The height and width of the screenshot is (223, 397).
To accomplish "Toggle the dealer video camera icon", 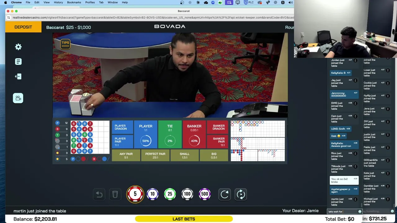I will (x=18, y=98).
